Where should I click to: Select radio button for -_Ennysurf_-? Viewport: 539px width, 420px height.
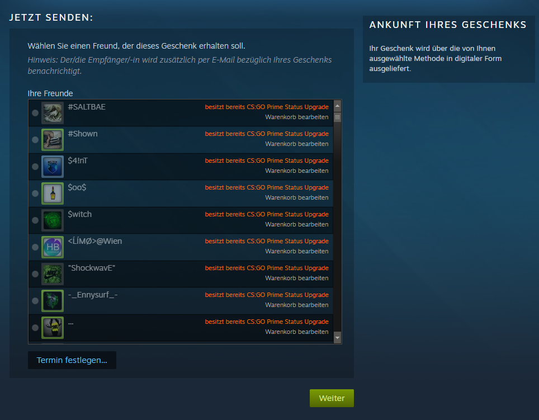[35, 301]
